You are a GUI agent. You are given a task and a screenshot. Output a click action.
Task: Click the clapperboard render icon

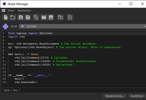point(44,17)
